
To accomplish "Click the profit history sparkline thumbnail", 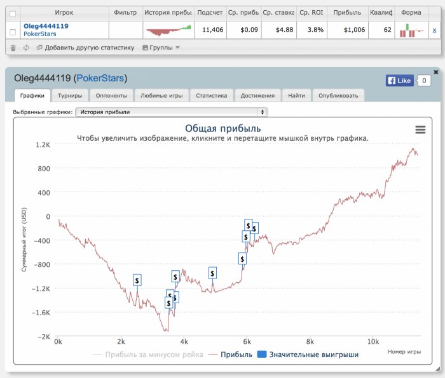I will [168, 30].
